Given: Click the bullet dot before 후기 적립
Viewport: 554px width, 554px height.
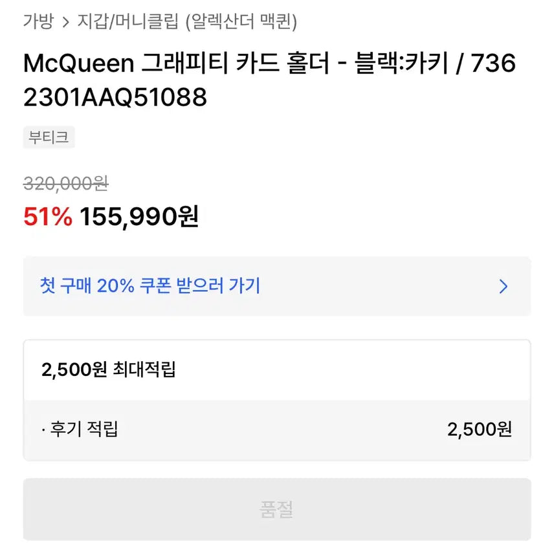Looking at the screenshot, I should (43, 429).
